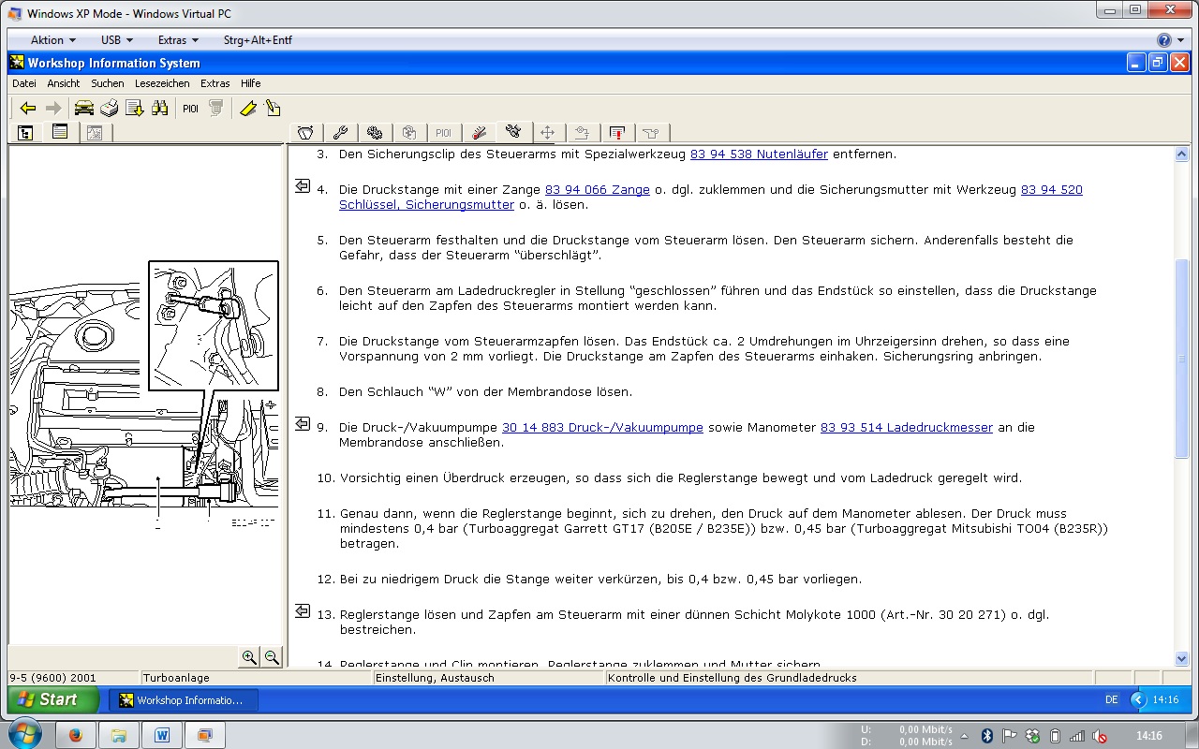Screen dimensions: 1199x749
Task: Click the yellow highlighter marker icon
Action: [x=247, y=108]
